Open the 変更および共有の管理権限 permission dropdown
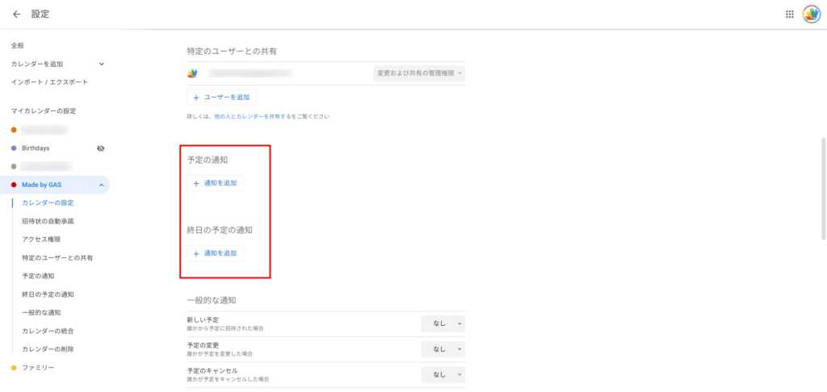The width and height of the screenshot is (827, 392). (420, 73)
